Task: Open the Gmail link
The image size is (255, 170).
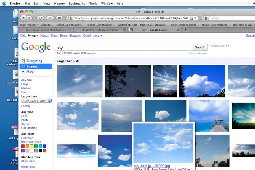Action: (x=87, y=35)
